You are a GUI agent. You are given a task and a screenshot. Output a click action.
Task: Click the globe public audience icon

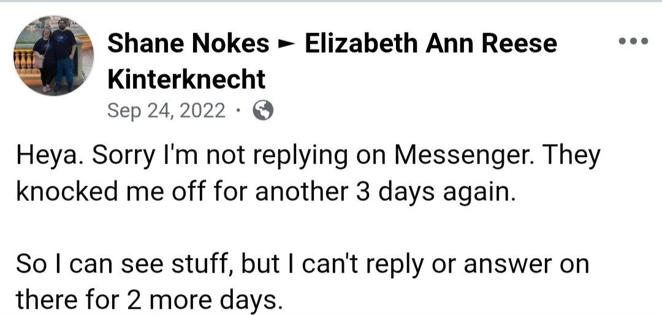coord(263,111)
